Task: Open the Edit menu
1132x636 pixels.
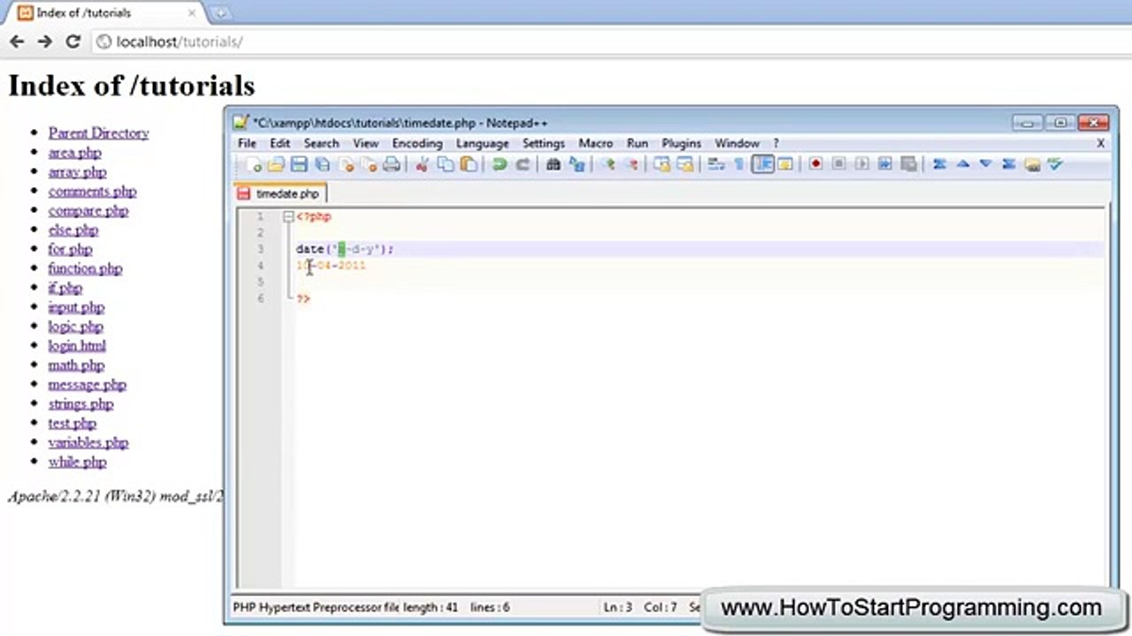Action: 279,143
